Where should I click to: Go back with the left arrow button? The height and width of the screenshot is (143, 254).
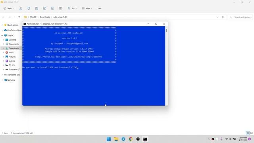tap(4, 17)
